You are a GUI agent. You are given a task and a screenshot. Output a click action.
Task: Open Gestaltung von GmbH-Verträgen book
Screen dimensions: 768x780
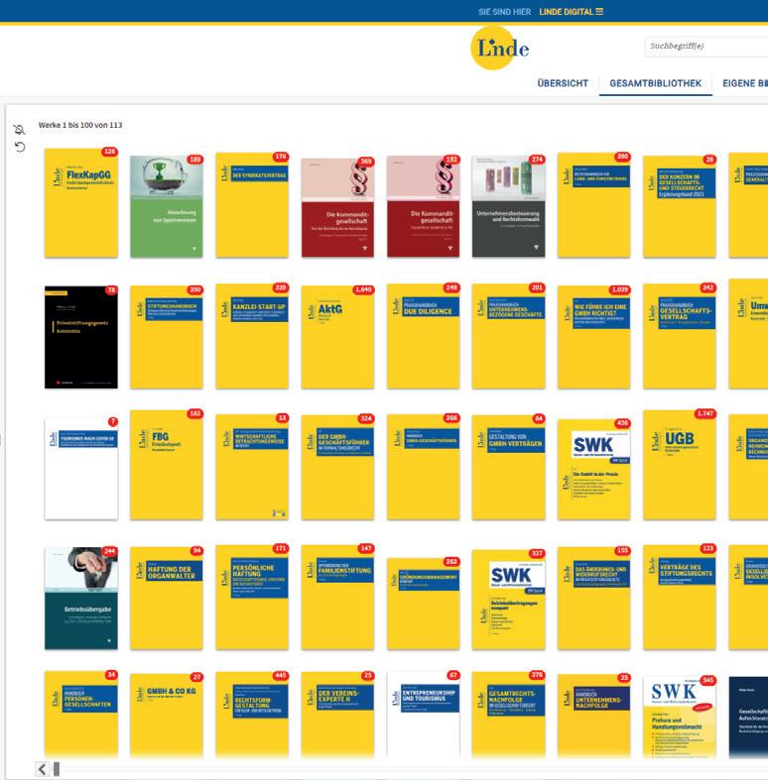pos(508,468)
